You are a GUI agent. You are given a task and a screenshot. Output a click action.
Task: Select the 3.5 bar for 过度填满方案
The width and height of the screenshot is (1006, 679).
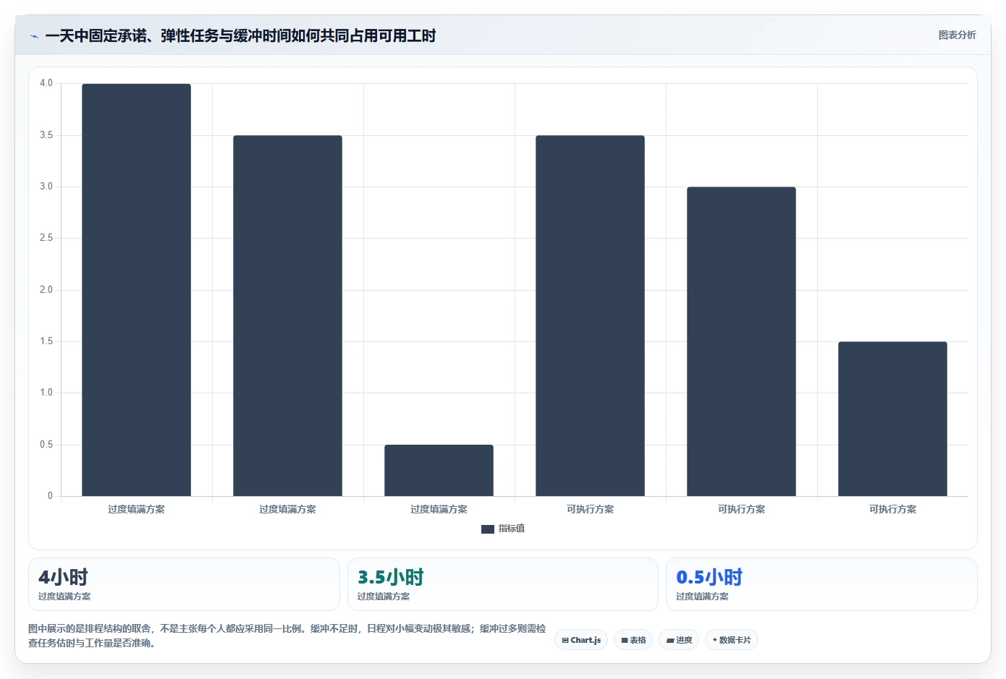click(x=287, y=316)
